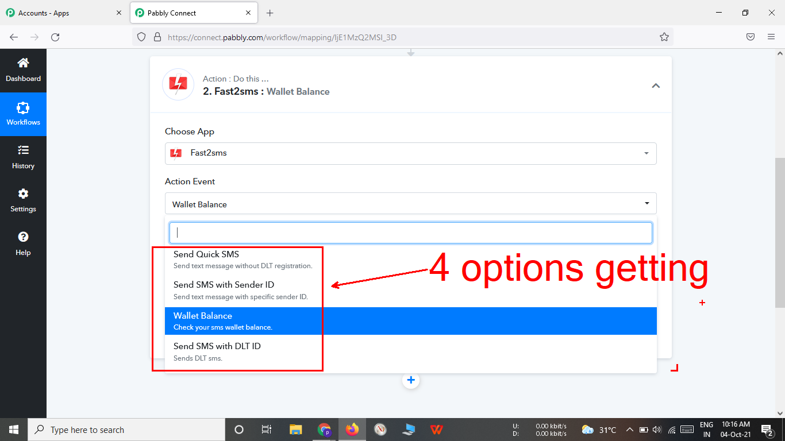Show hidden system tray icons
This screenshot has width=785, height=441.
coord(629,430)
